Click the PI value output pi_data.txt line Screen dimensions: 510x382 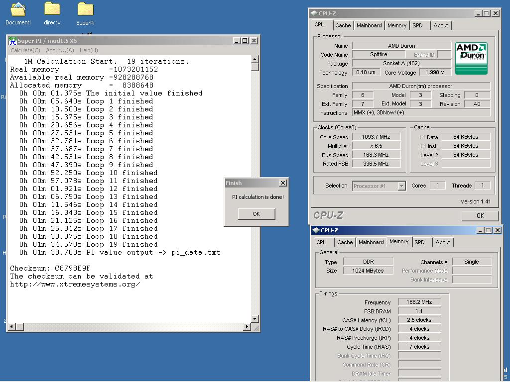point(120,252)
